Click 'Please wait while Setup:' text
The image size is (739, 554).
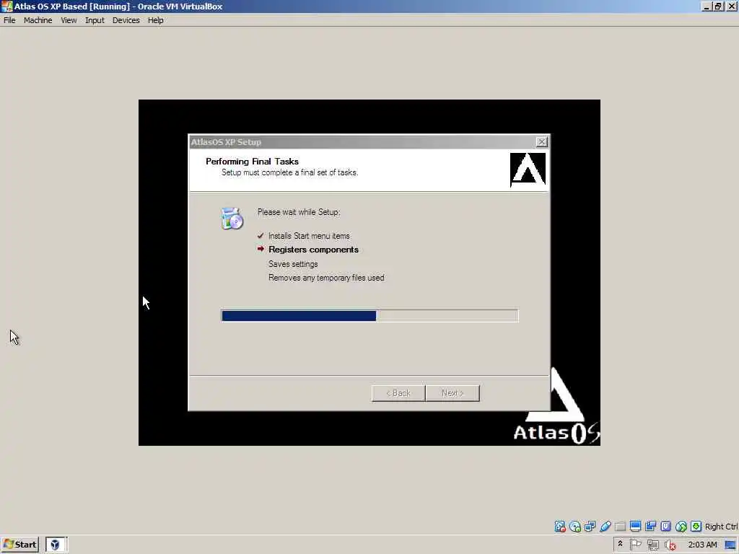299,213
